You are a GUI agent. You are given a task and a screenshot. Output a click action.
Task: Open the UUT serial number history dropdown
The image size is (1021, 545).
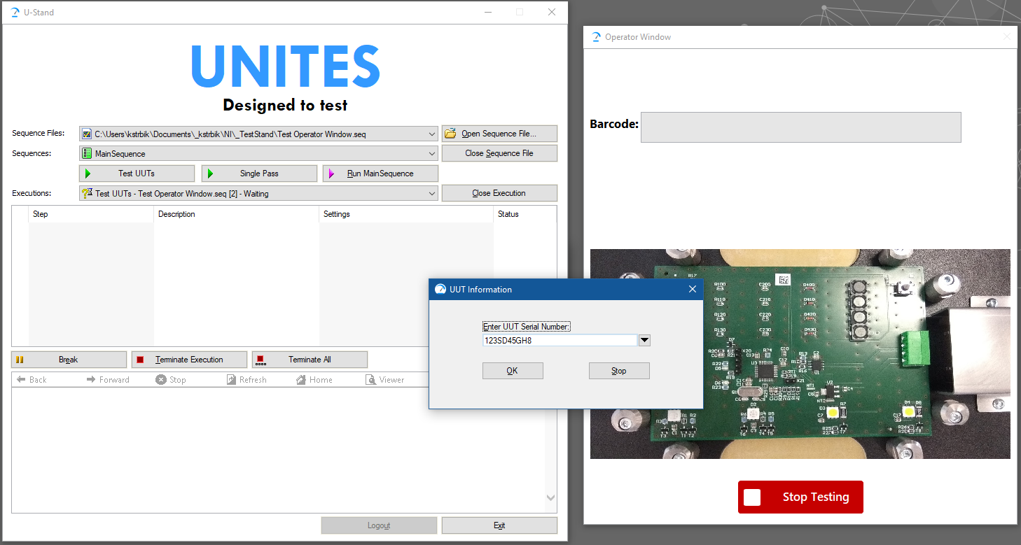click(x=644, y=339)
